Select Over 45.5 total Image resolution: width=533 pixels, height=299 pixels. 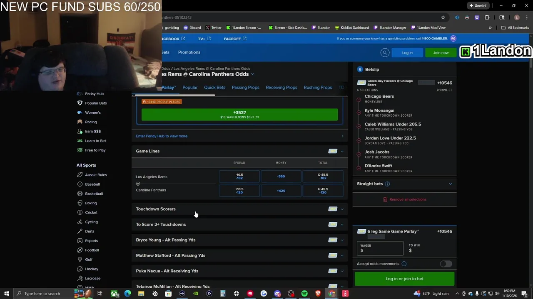pyautogui.click(x=323, y=176)
